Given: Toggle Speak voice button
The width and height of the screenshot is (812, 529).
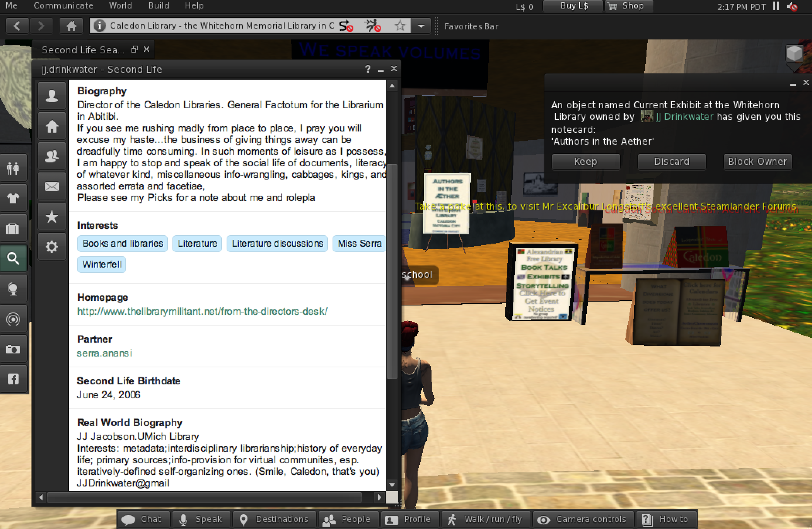Looking at the screenshot, I should tap(201, 519).
